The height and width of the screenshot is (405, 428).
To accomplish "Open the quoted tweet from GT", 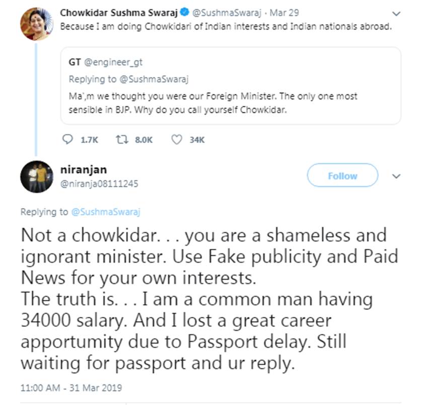I will coord(230,96).
